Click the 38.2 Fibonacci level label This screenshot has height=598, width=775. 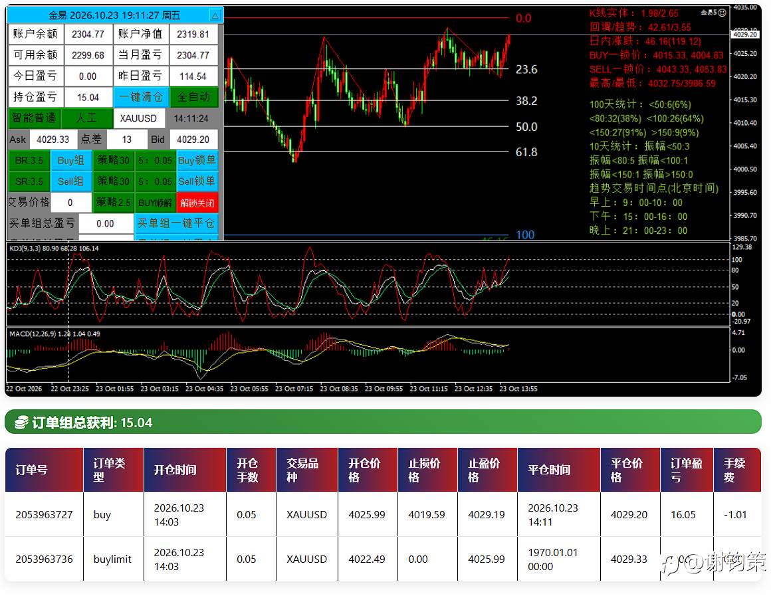tap(526, 101)
